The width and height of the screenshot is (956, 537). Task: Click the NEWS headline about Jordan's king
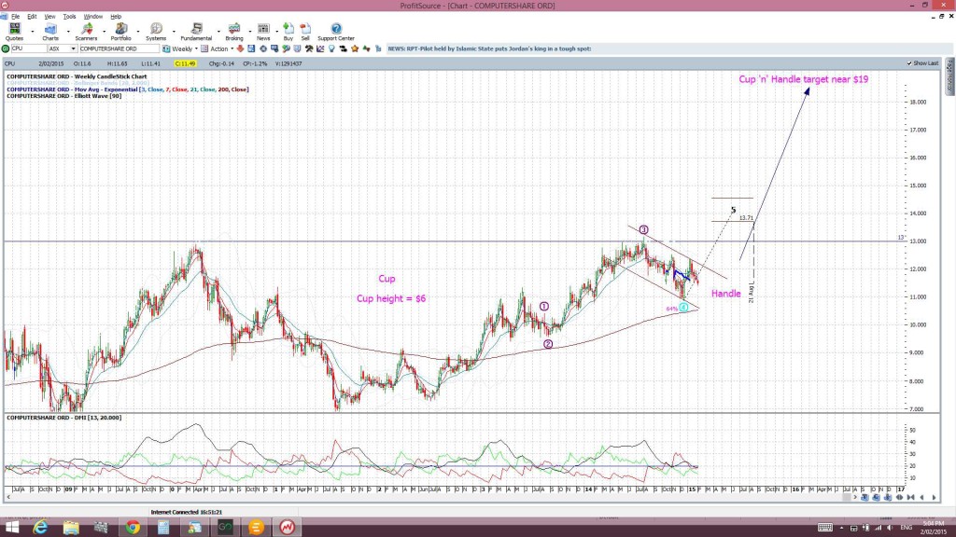click(x=489, y=48)
